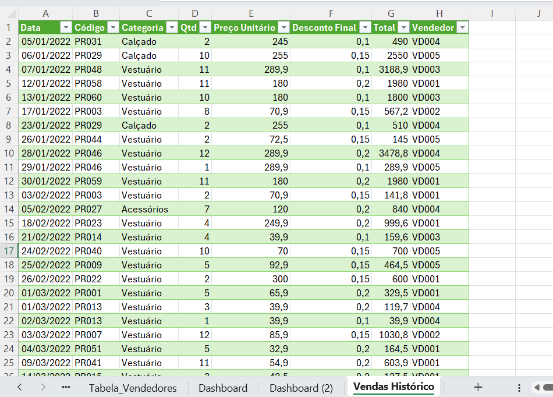
Task: Click cell with date 05/01/2022
Action: pyautogui.click(x=45, y=41)
